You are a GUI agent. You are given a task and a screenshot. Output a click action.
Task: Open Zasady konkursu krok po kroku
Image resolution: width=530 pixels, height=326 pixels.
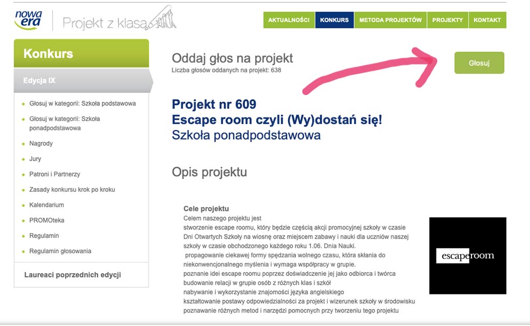pyautogui.click(x=72, y=190)
